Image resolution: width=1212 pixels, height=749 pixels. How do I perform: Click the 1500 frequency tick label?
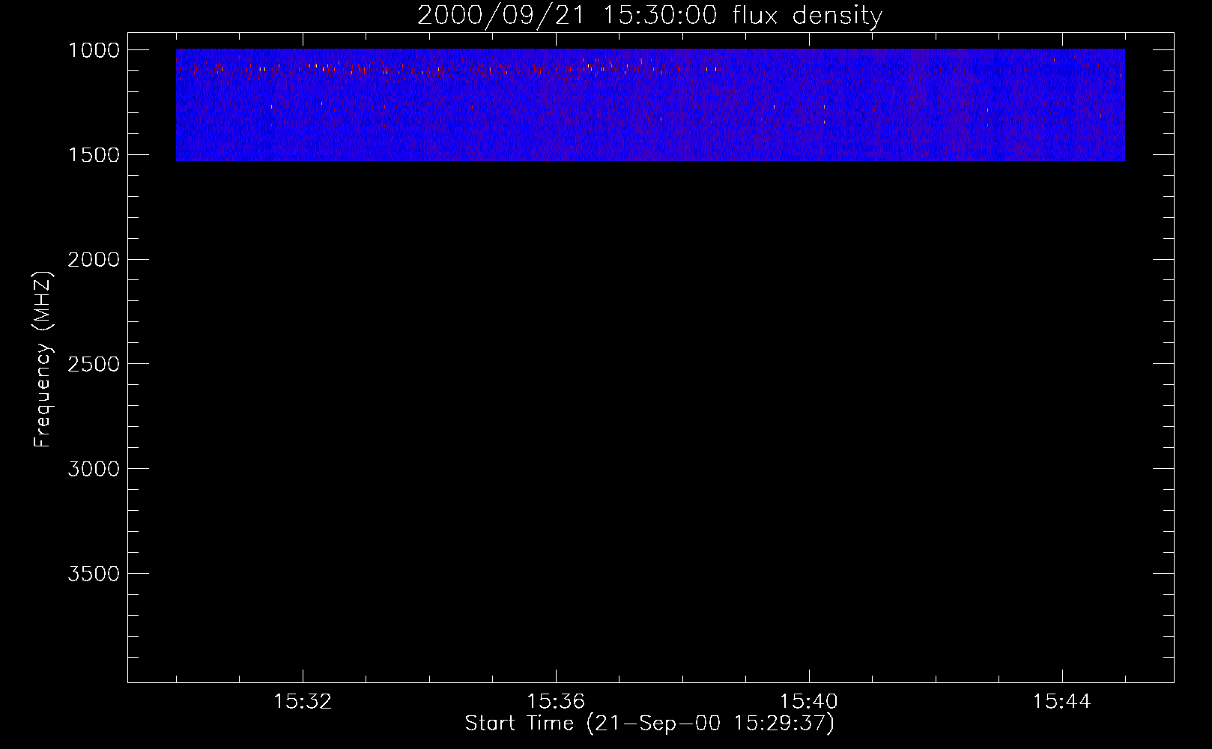[94, 155]
